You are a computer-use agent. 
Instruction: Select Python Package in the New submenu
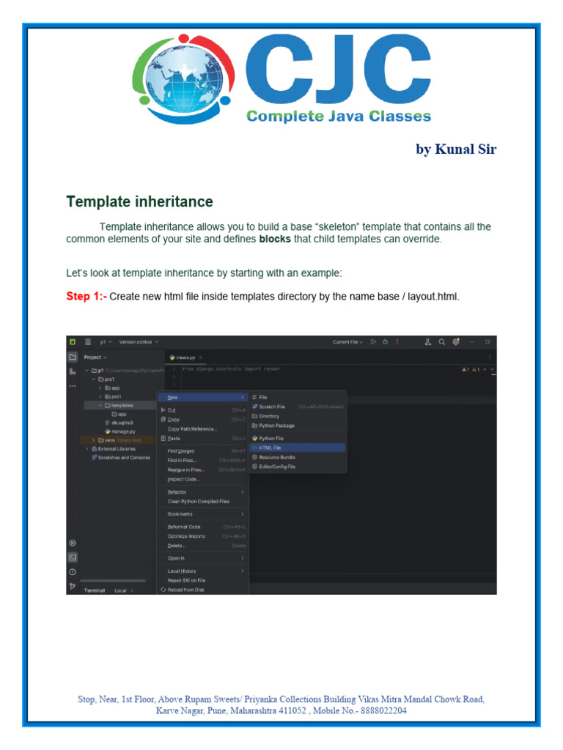[x=298, y=426]
